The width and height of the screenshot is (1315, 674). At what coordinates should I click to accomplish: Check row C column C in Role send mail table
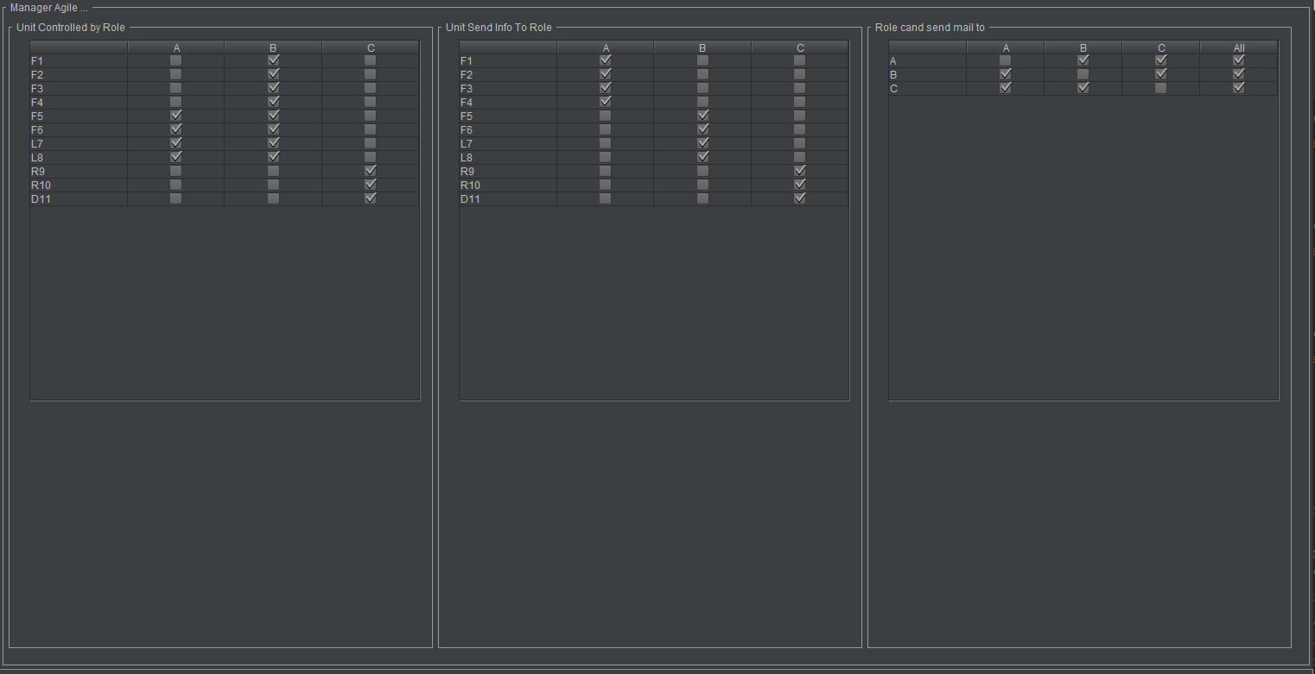pos(1161,89)
